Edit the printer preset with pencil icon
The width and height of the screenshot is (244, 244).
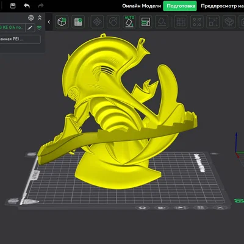tap(30, 27)
